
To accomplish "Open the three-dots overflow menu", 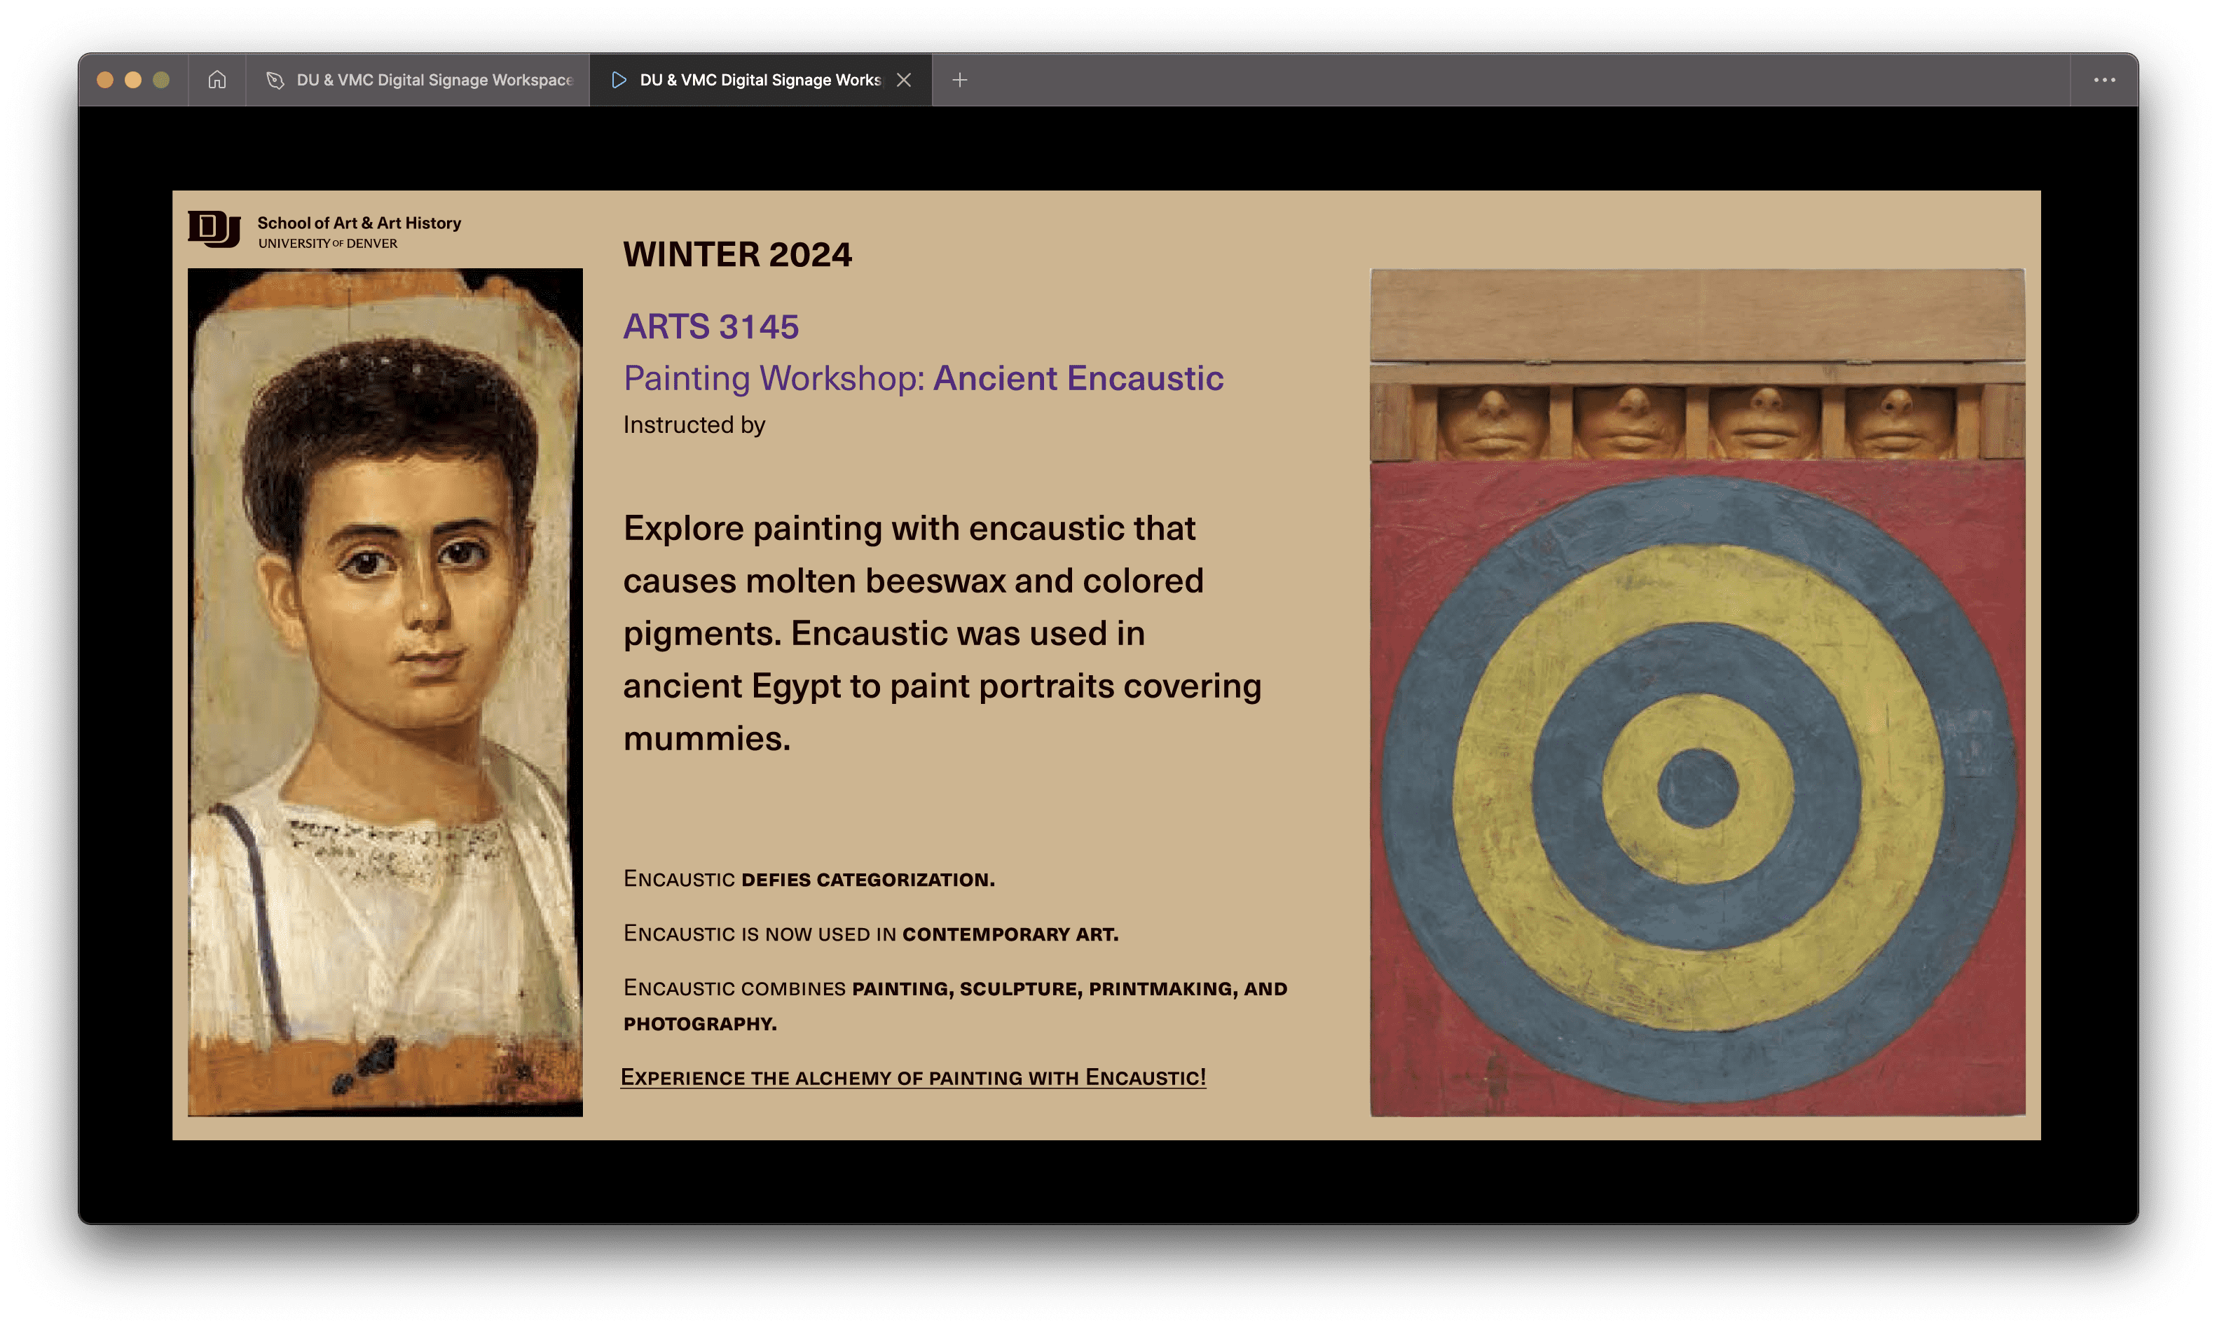I will (x=2104, y=80).
